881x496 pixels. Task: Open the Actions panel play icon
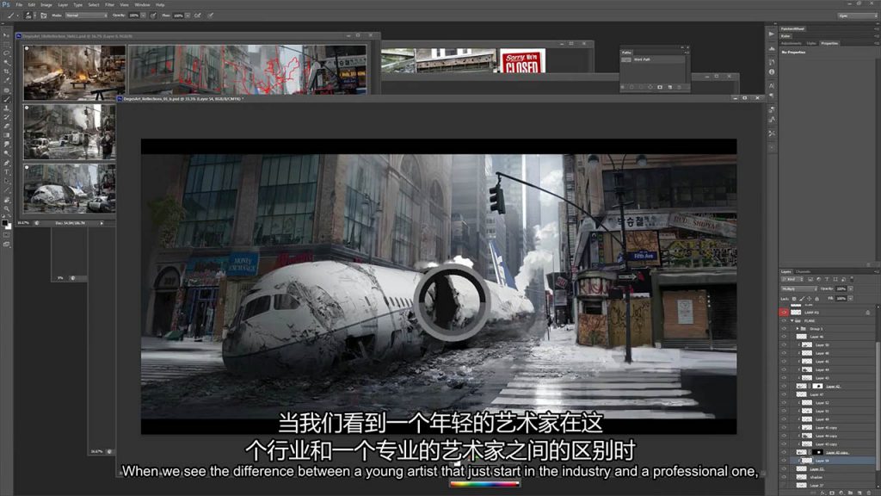click(x=772, y=34)
